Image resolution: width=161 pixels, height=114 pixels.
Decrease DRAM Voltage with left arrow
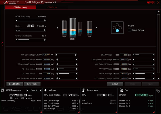point(134,55)
